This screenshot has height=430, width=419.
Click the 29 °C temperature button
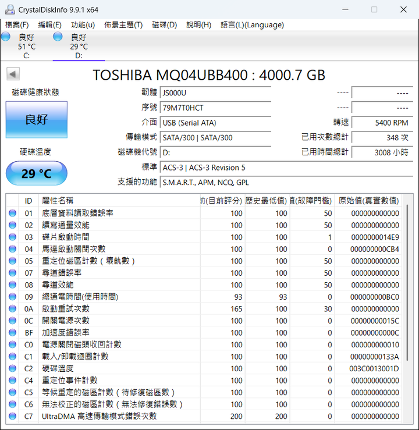(x=37, y=173)
